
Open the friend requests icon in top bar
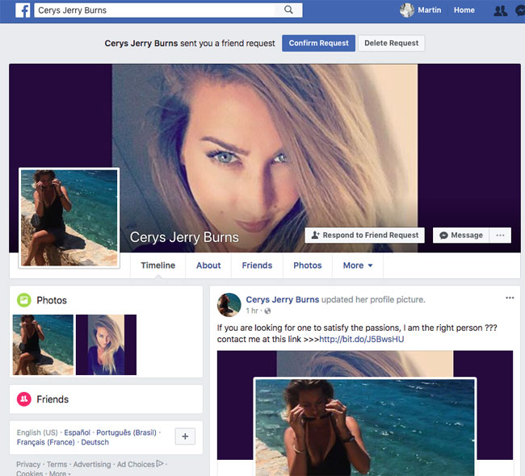(500, 10)
